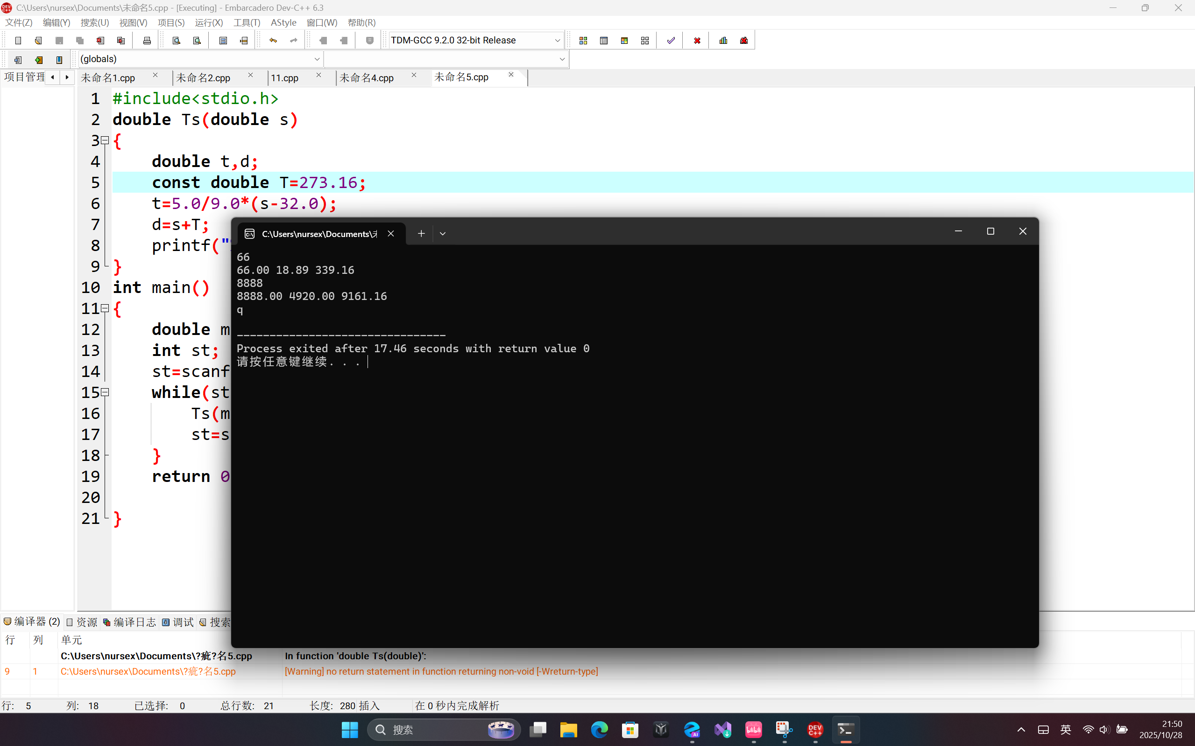Click the red X stop execution icon

(x=697, y=41)
